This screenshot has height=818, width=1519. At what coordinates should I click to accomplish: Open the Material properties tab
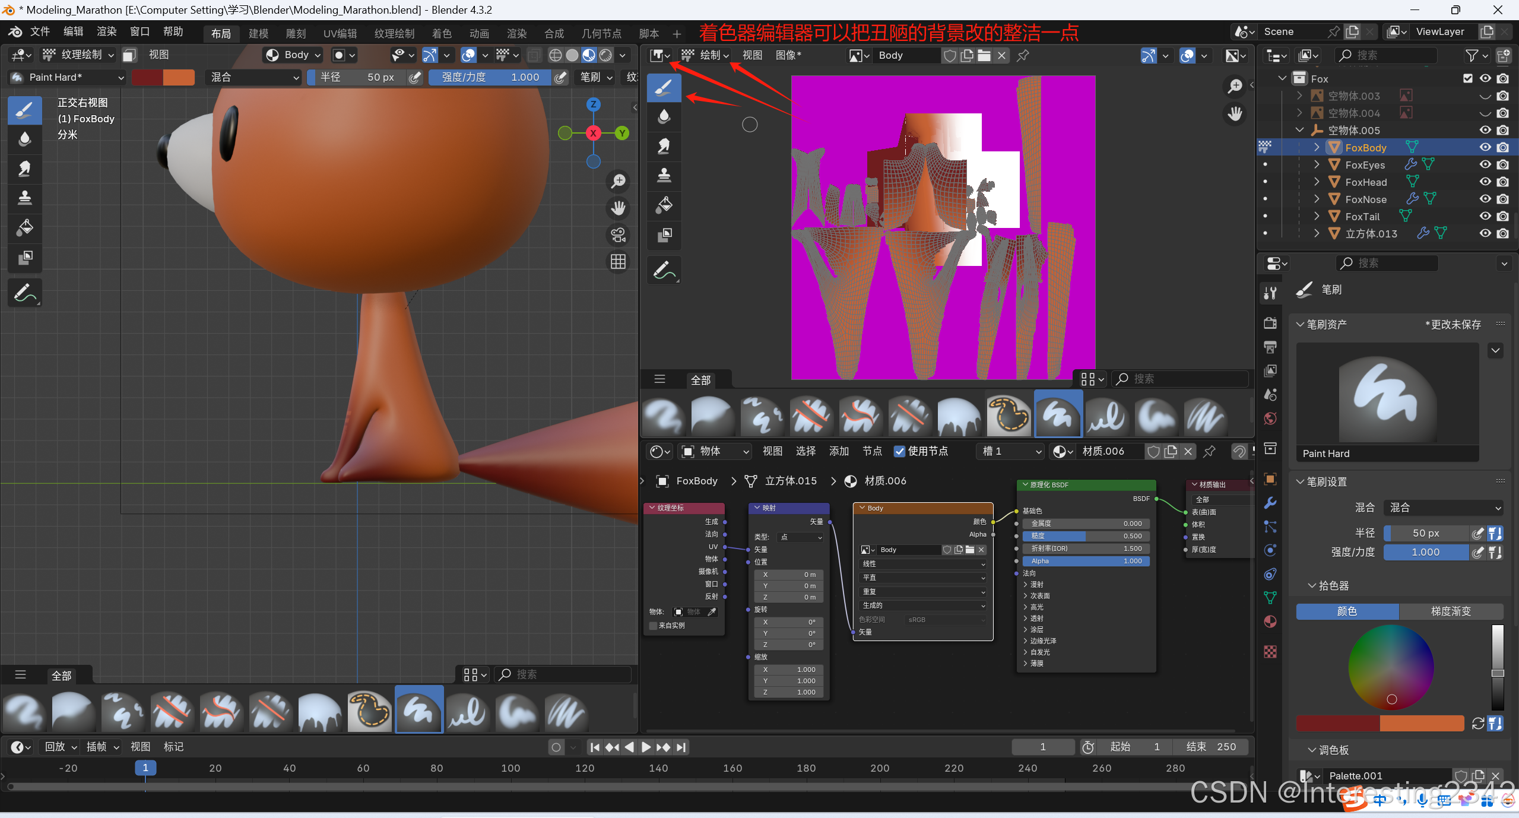tap(1270, 622)
